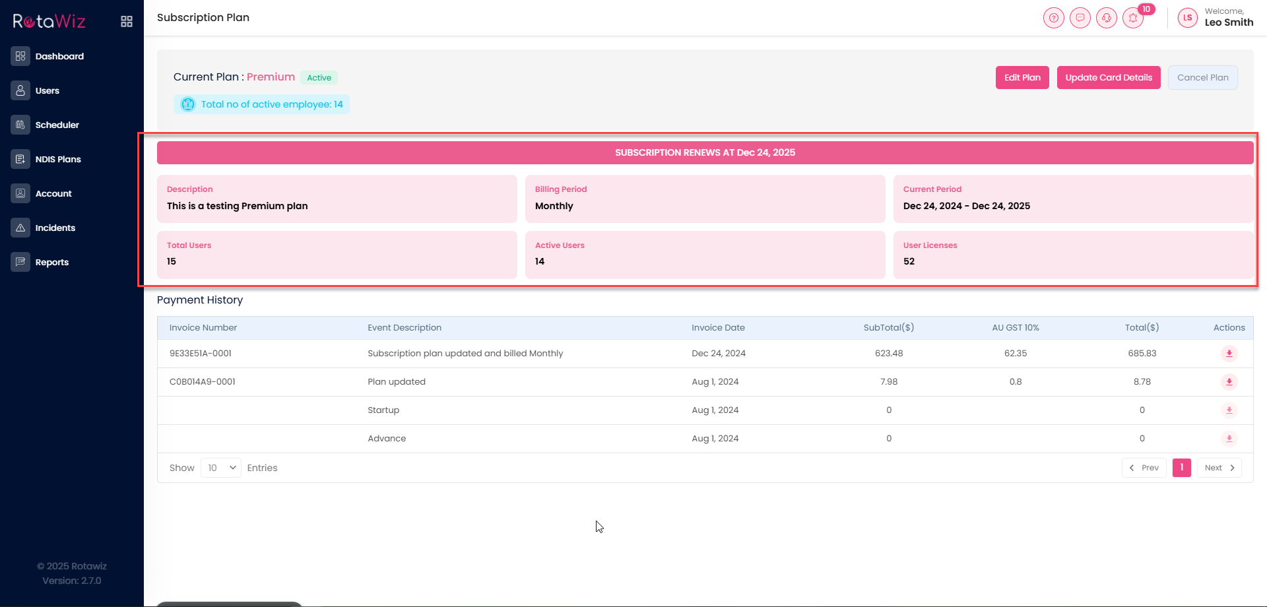This screenshot has height=607, width=1267.
Task: Click the Advance row download icon
Action: coord(1229,439)
